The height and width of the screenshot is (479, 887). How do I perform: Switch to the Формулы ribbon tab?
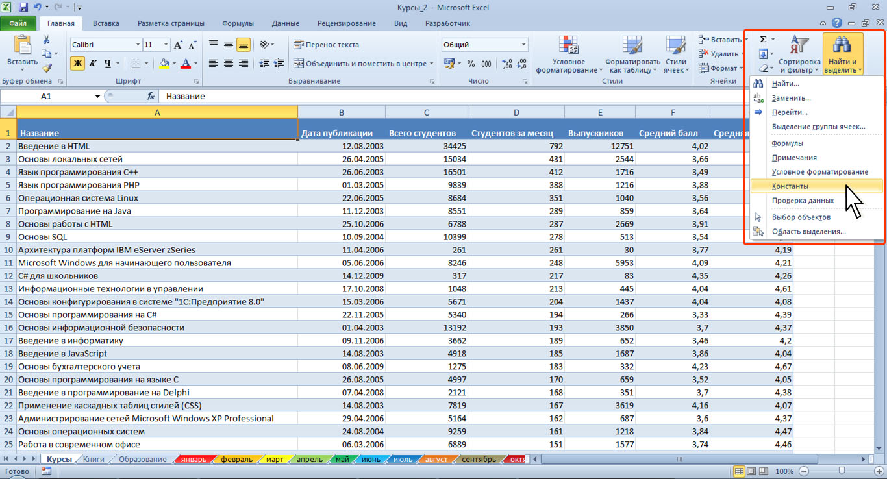click(238, 23)
